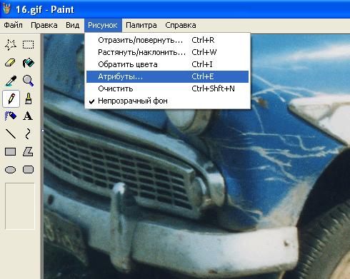Open the Справка menu

point(181,25)
